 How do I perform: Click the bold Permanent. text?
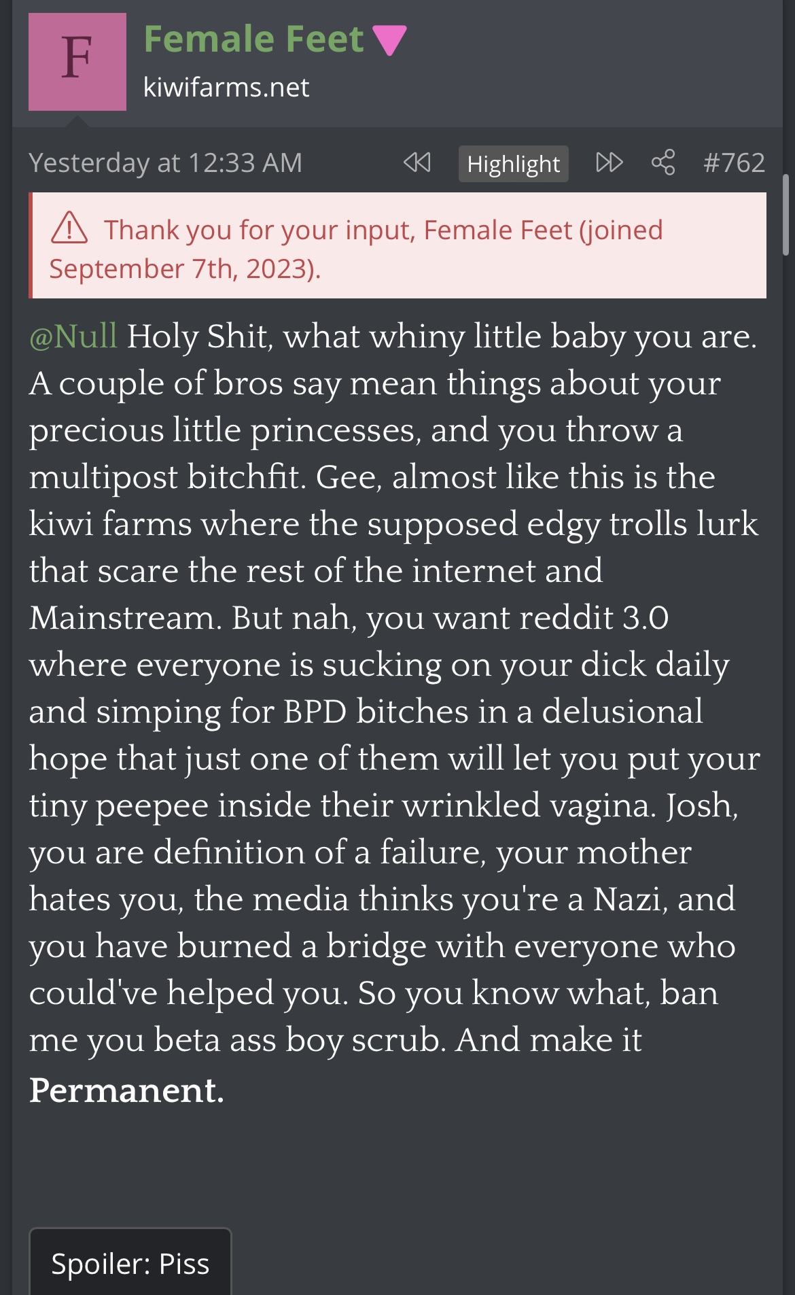(x=126, y=1090)
